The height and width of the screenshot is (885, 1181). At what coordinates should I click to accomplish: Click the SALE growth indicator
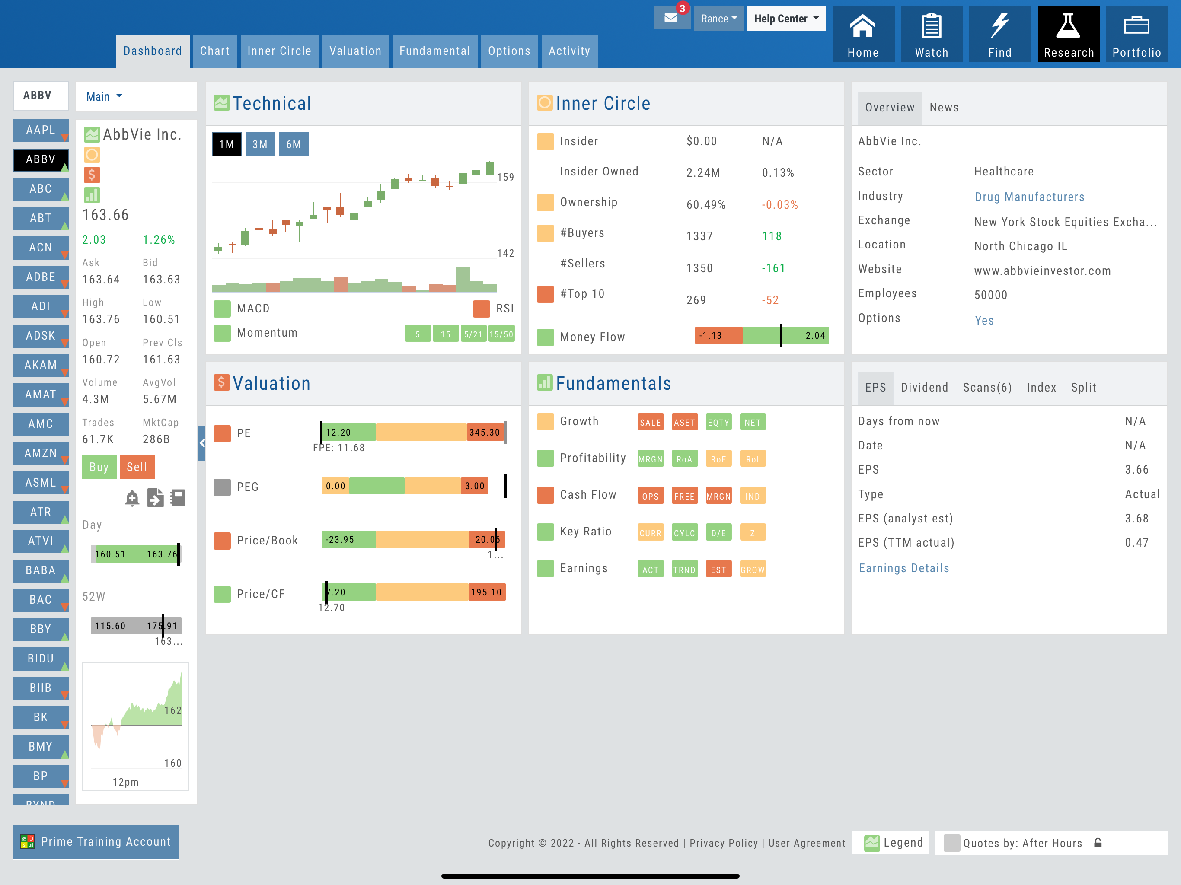[650, 422]
